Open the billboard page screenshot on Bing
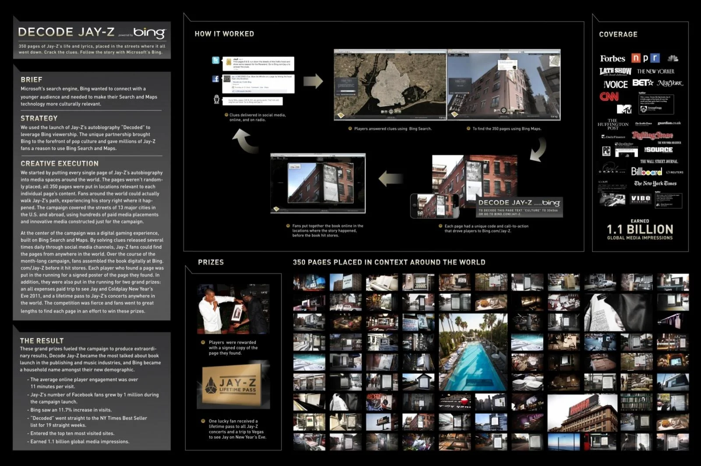This screenshot has height=466, width=701. 318,183
